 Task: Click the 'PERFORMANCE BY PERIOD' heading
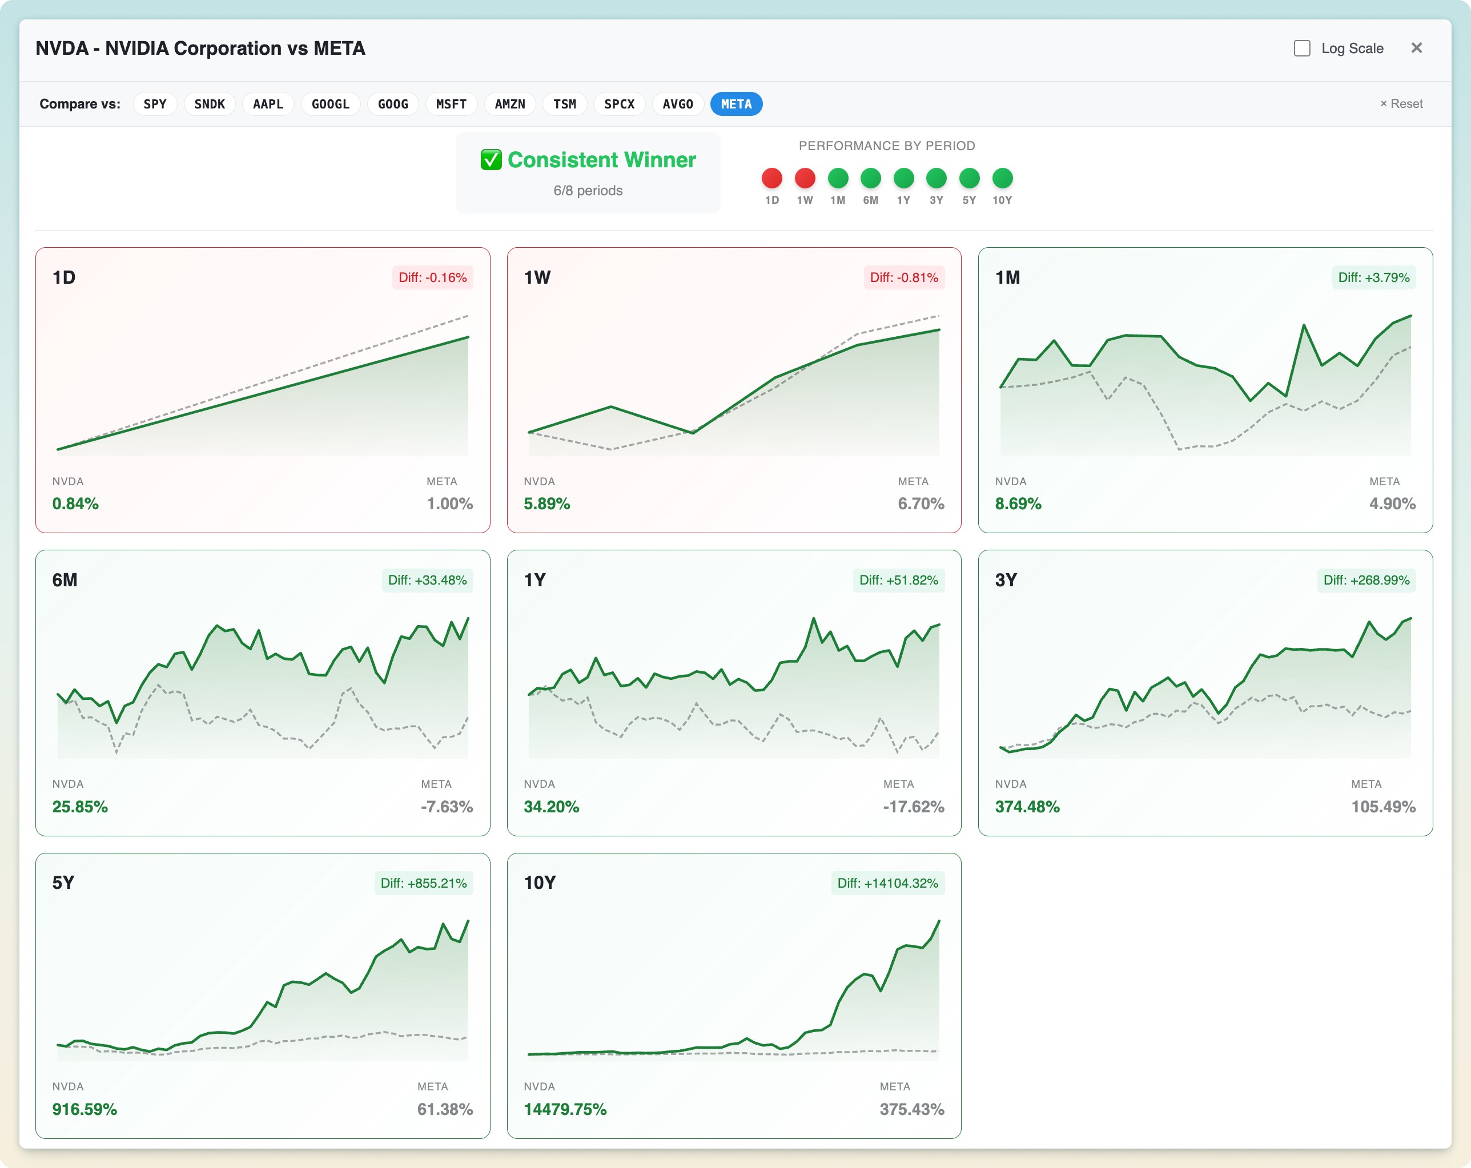pos(887,146)
